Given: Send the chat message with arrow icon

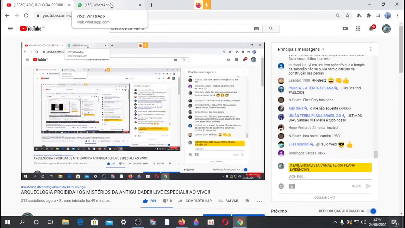Looking at the screenshot, I should click(368, 186).
